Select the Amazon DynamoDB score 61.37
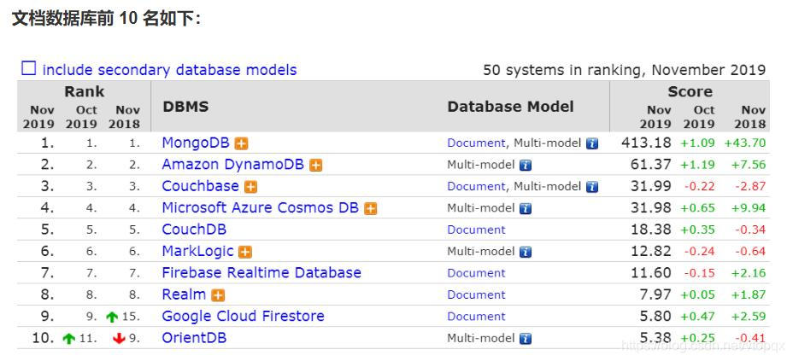Image resolution: width=793 pixels, height=361 pixels. click(x=651, y=165)
